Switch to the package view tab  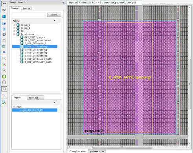point(97,151)
